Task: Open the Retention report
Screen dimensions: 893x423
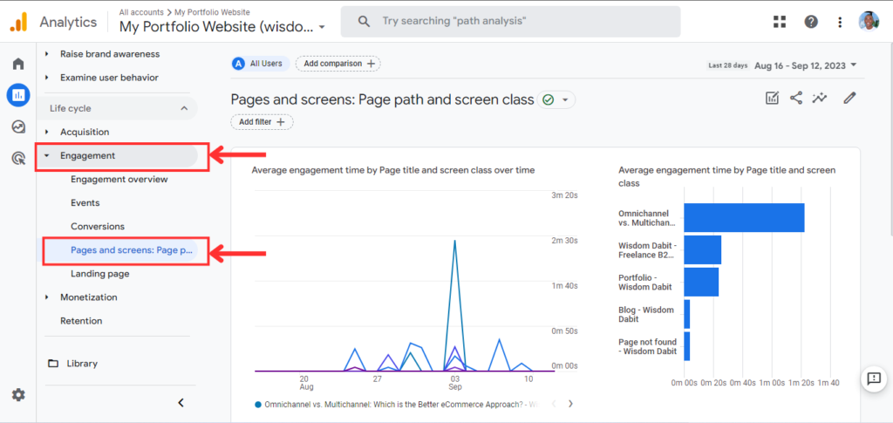Action: click(x=81, y=321)
